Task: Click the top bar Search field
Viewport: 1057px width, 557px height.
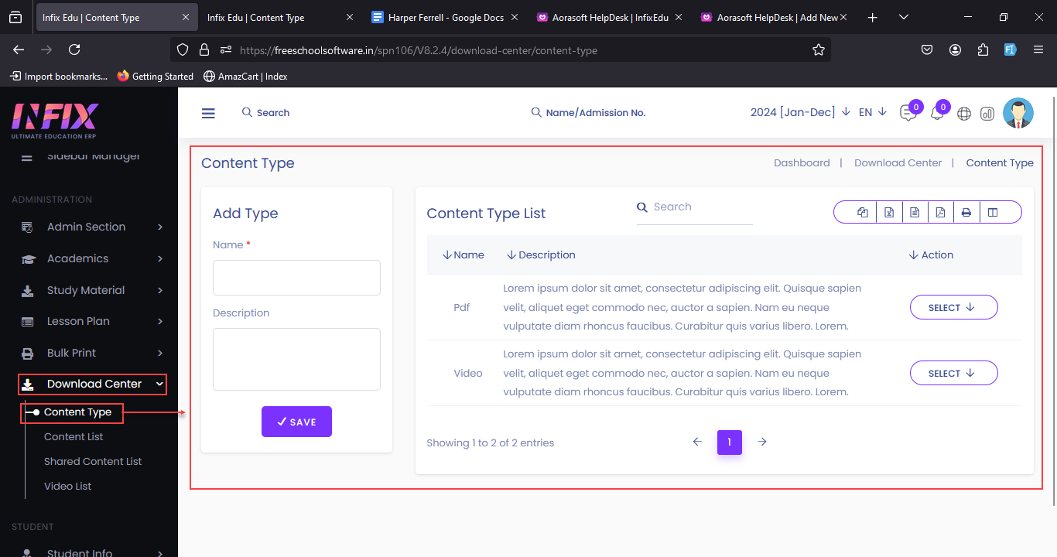Action: point(265,112)
